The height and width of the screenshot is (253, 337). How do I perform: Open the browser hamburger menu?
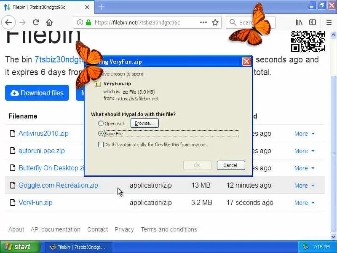pos(329,22)
